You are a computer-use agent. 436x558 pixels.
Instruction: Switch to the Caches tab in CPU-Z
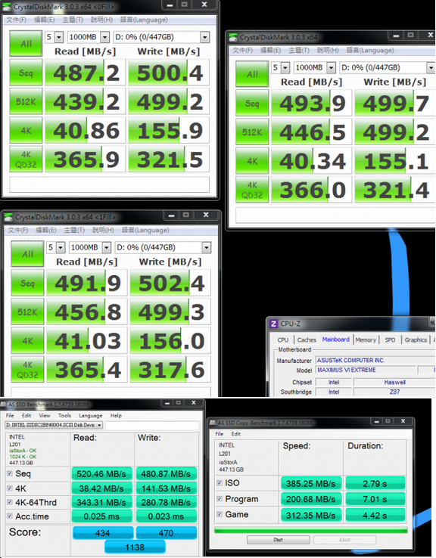(307, 339)
